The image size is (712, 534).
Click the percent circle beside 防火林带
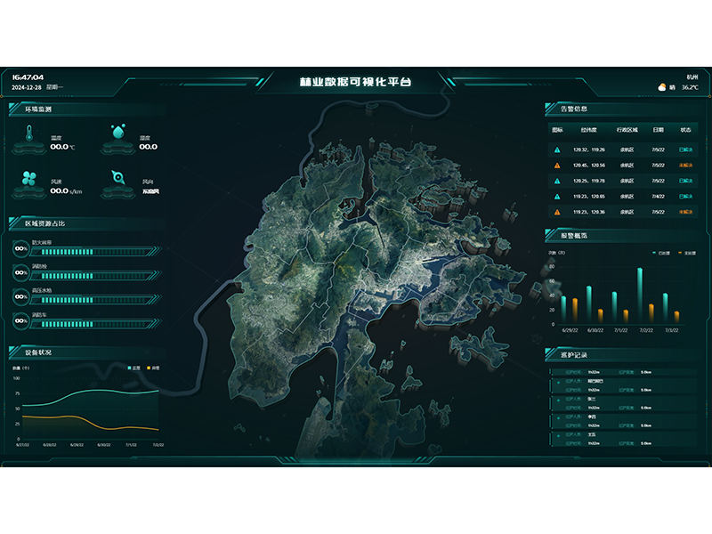point(20,249)
